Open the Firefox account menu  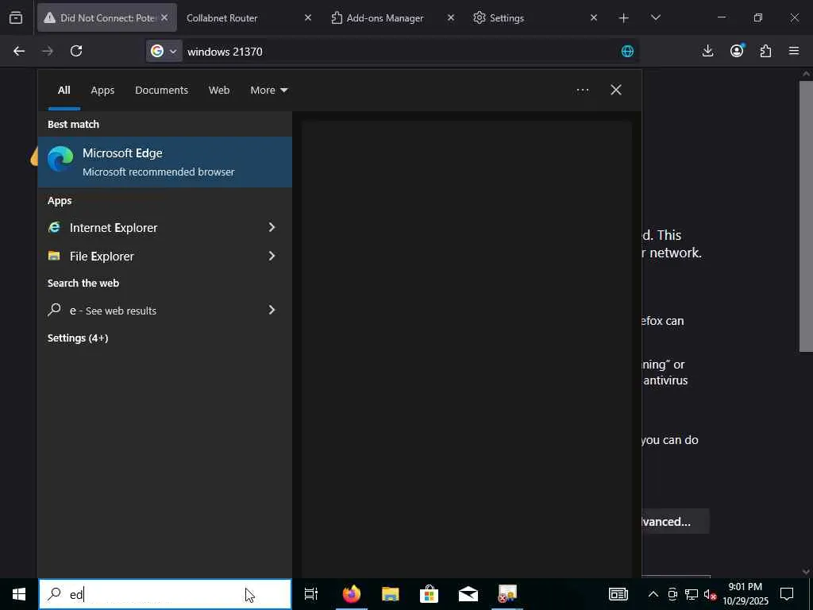(x=737, y=51)
